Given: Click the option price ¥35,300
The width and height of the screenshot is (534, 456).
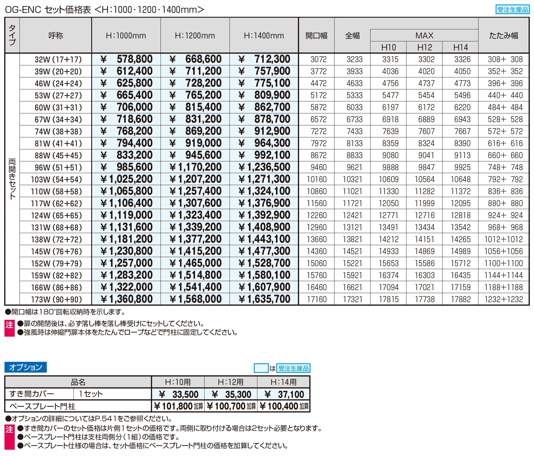Looking at the screenshot, I should pyautogui.click(x=231, y=394).
